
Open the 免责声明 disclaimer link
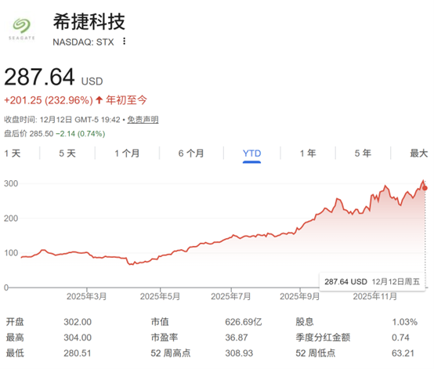click(x=143, y=120)
